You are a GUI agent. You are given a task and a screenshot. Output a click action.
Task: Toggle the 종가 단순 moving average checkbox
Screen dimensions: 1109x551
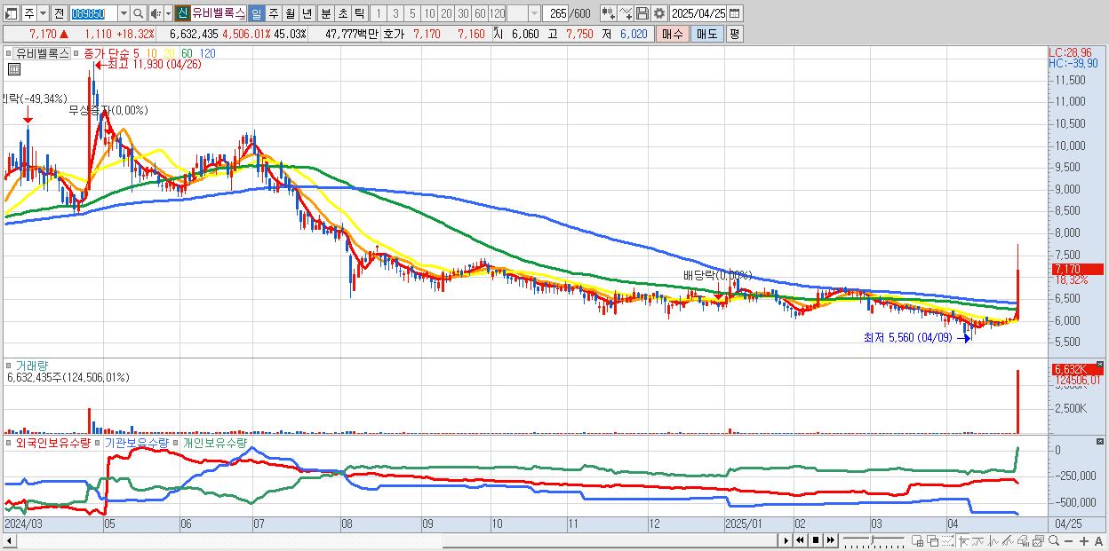point(76,53)
